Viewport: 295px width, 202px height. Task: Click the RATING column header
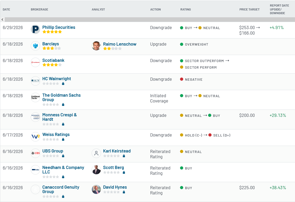[186, 9]
